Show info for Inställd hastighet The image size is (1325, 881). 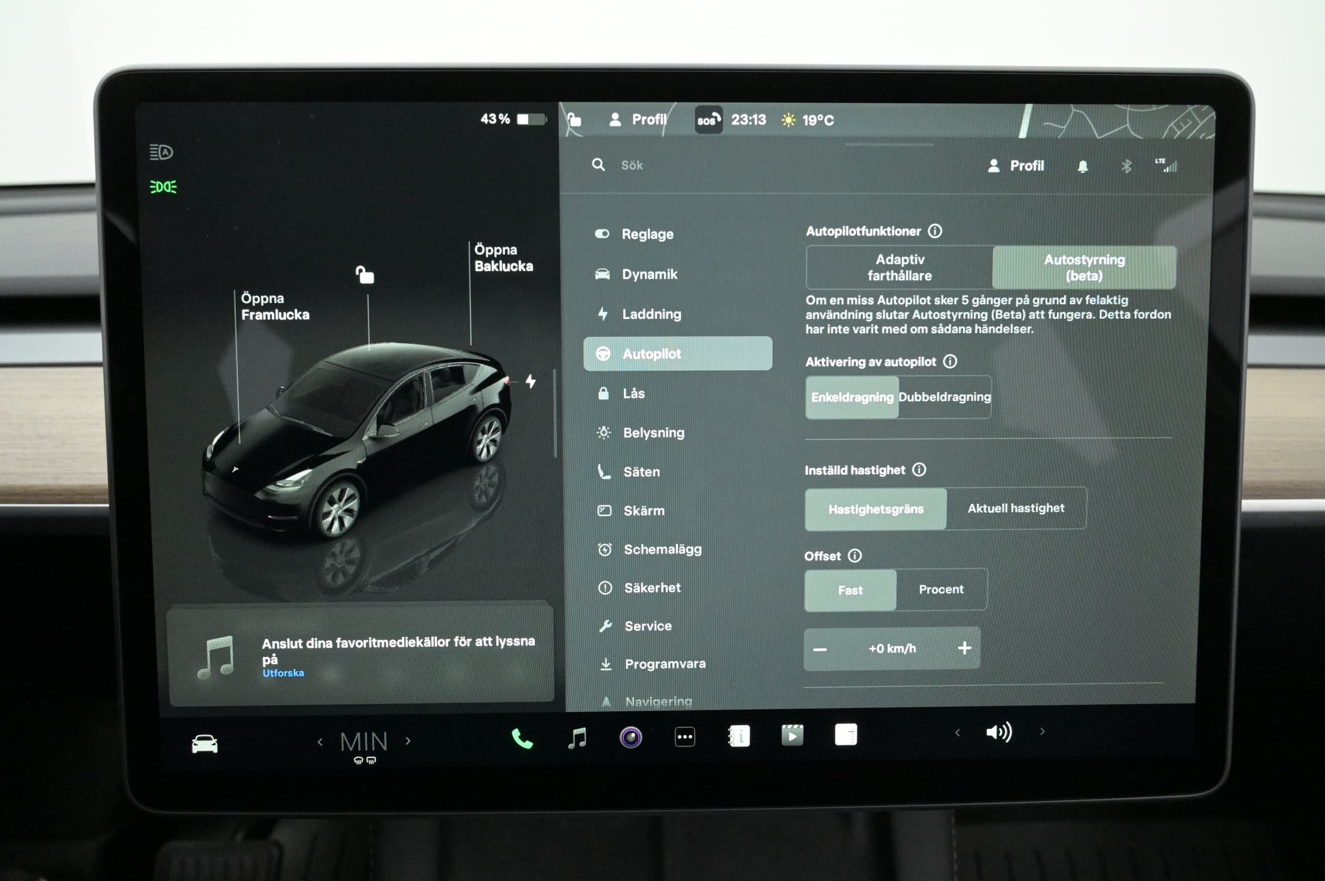919,470
